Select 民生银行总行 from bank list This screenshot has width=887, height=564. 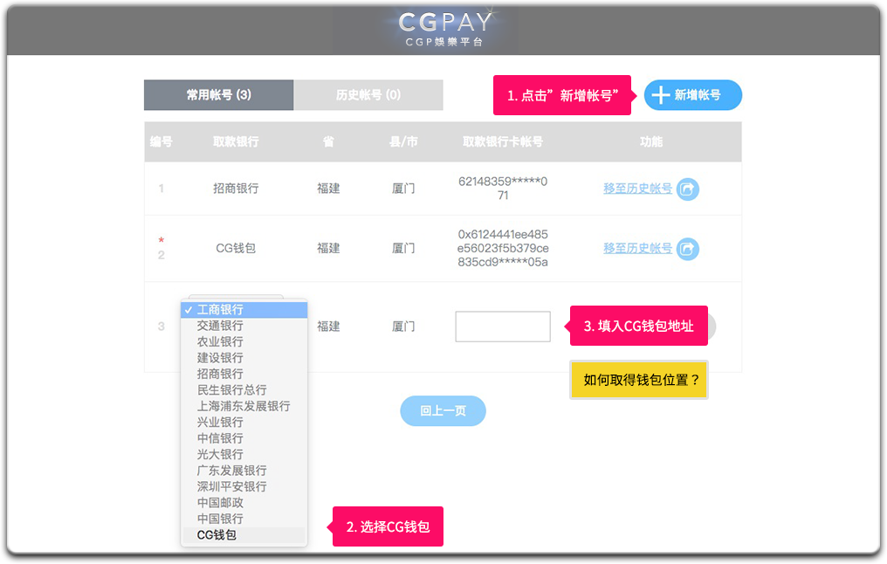231,390
